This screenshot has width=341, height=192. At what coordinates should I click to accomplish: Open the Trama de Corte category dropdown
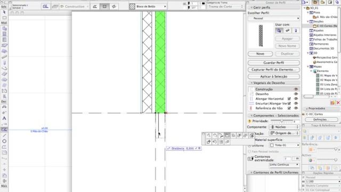click(x=225, y=6)
